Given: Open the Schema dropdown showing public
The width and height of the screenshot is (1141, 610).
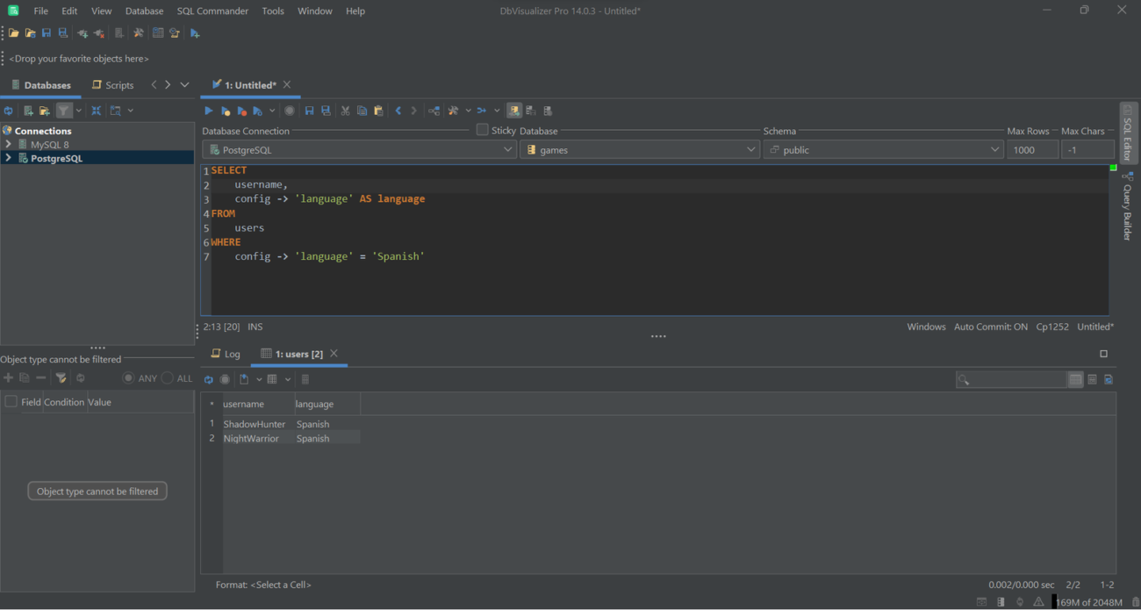Looking at the screenshot, I should [x=994, y=149].
